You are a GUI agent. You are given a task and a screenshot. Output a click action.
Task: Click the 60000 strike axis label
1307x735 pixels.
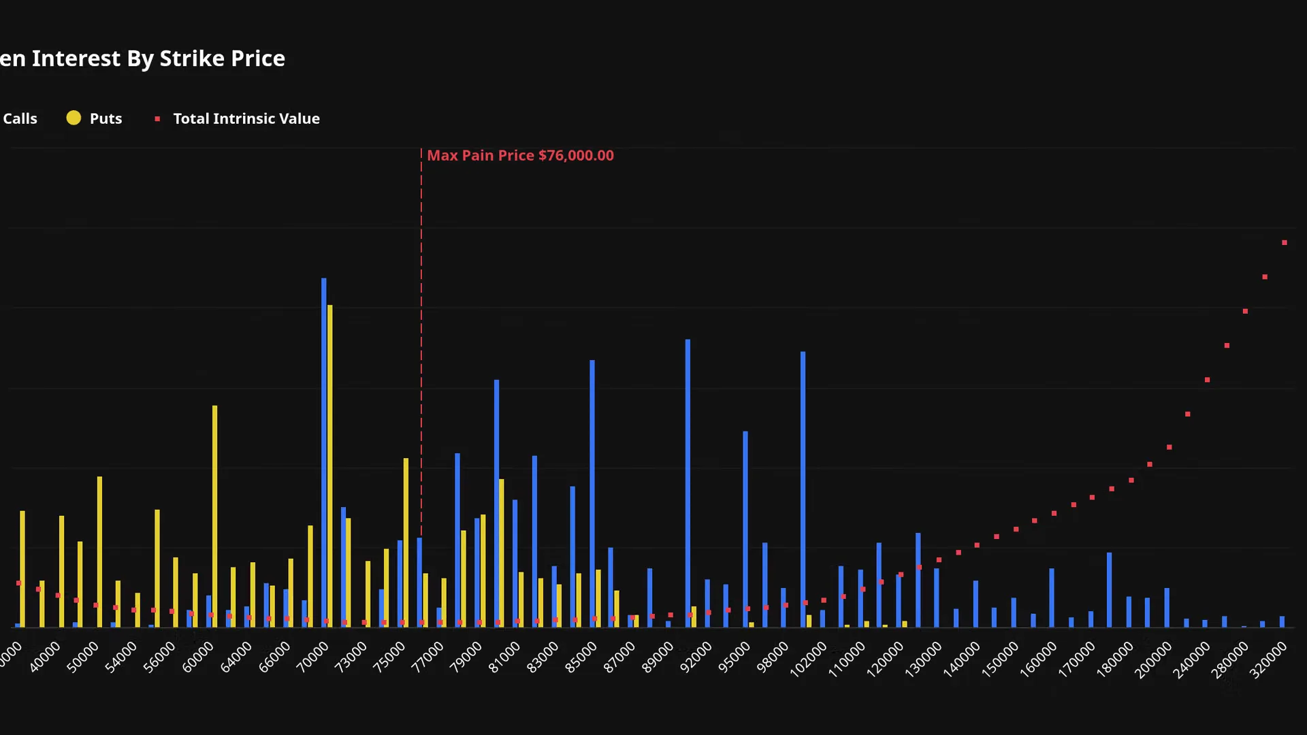coord(197,657)
